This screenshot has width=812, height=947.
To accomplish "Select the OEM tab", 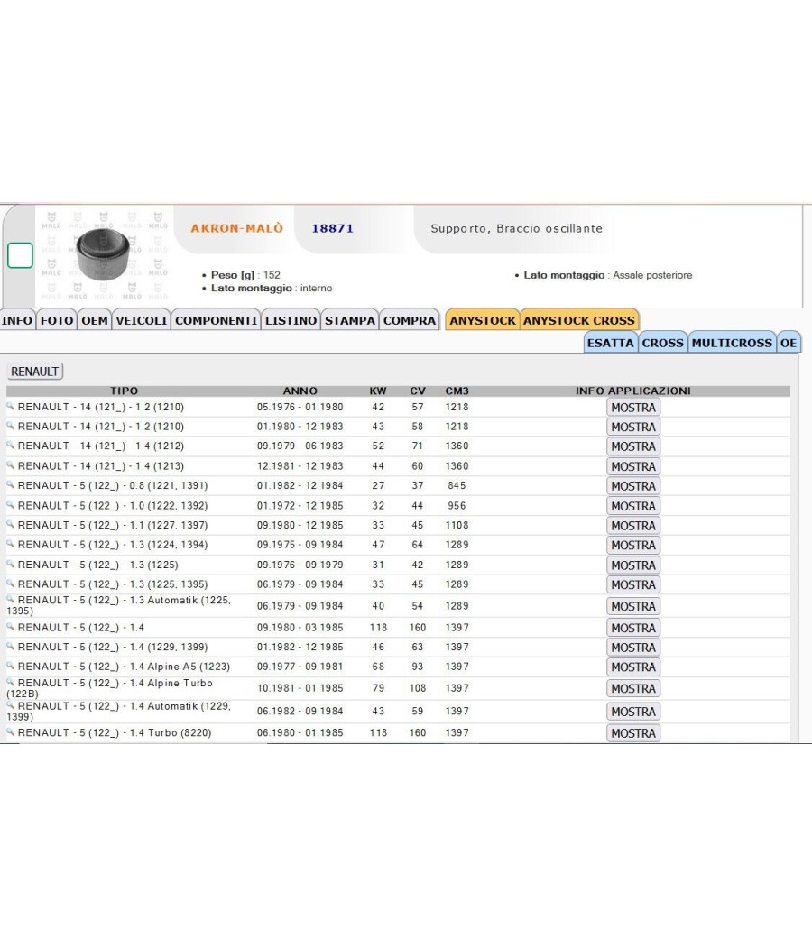I will coord(94,320).
